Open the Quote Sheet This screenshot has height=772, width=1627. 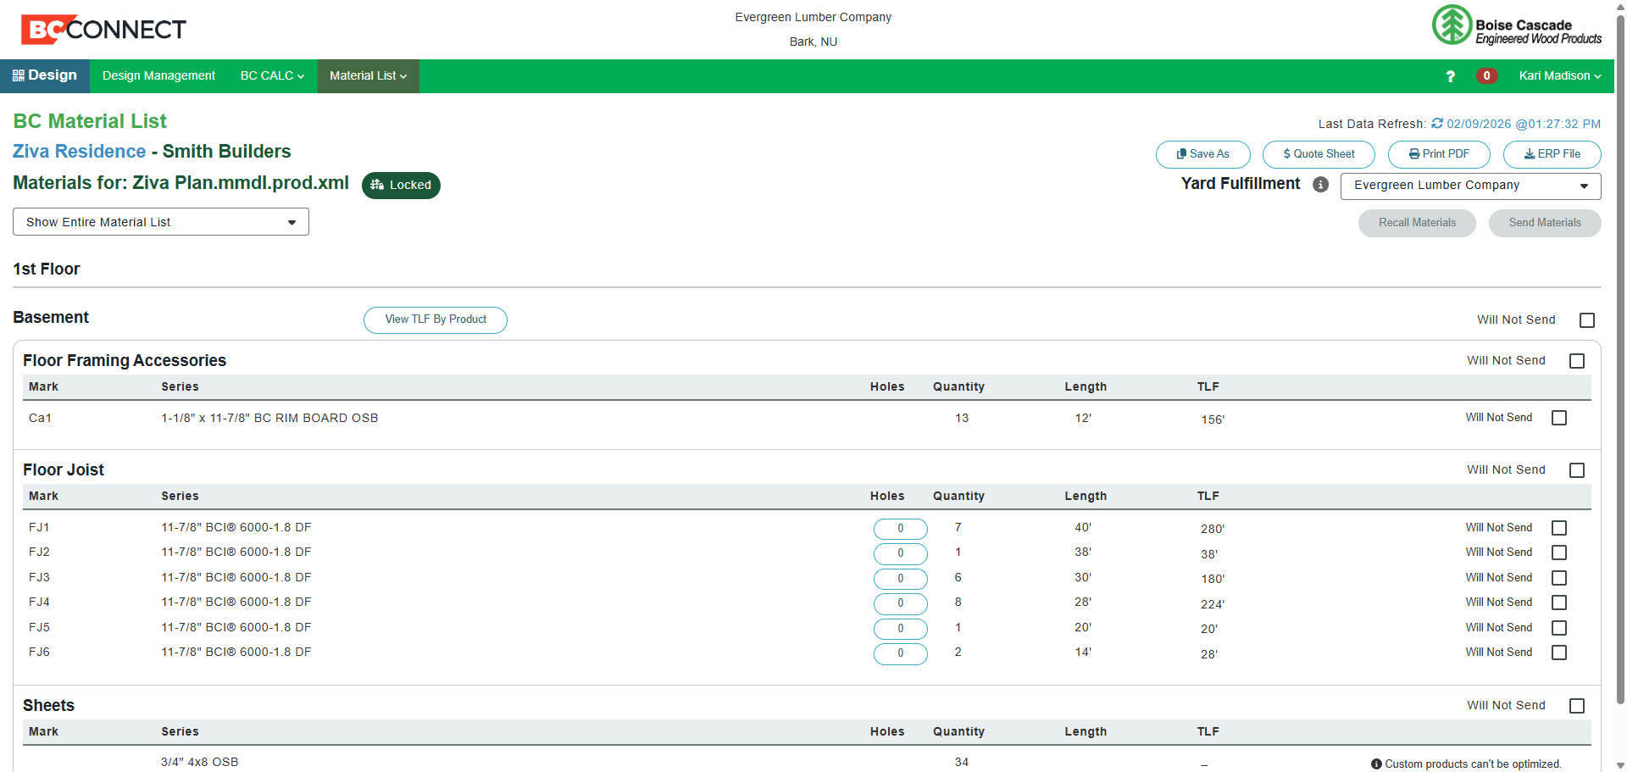tap(1319, 154)
